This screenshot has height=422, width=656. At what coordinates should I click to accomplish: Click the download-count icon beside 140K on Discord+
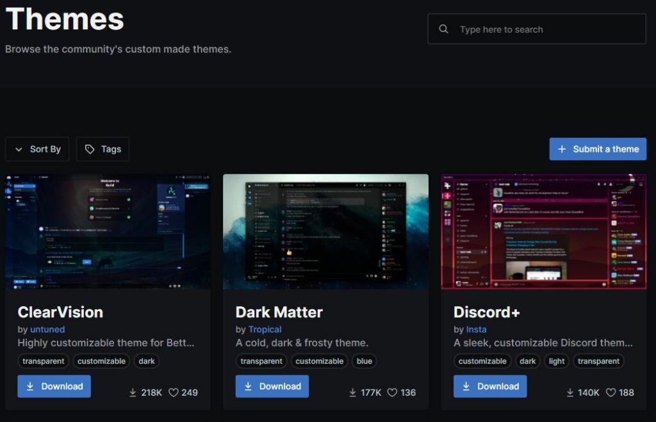(x=571, y=392)
